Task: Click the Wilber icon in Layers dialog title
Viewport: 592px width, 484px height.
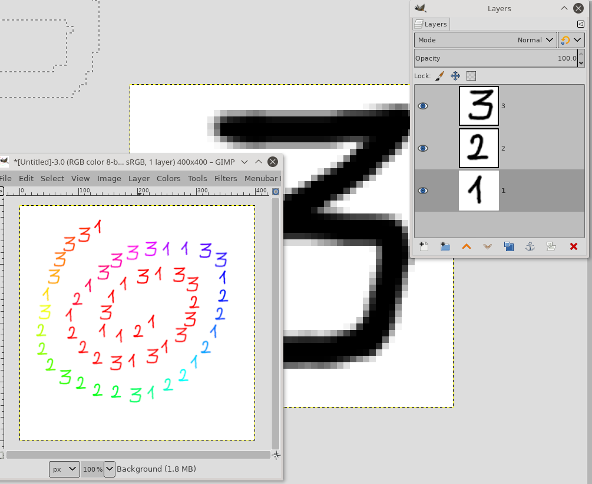Action: (420, 8)
